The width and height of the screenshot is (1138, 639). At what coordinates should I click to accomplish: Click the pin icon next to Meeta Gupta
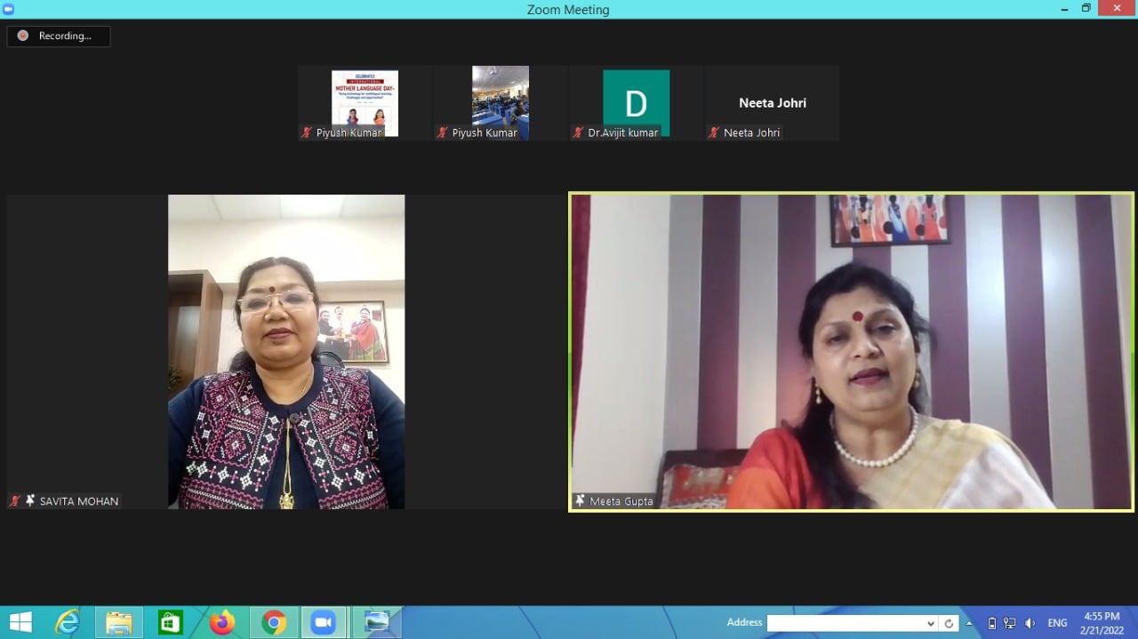581,501
